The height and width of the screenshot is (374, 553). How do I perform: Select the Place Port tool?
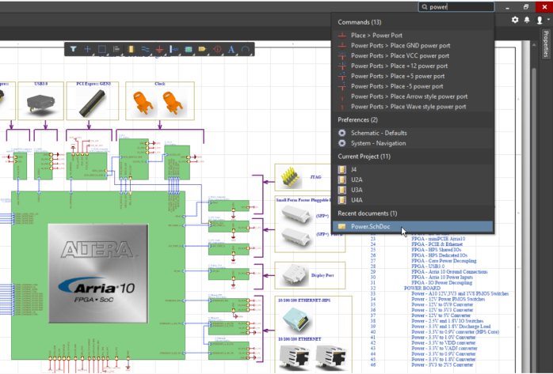click(202, 49)
